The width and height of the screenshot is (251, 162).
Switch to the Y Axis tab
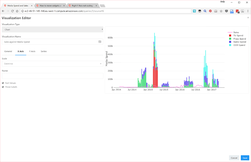(32, 51)
